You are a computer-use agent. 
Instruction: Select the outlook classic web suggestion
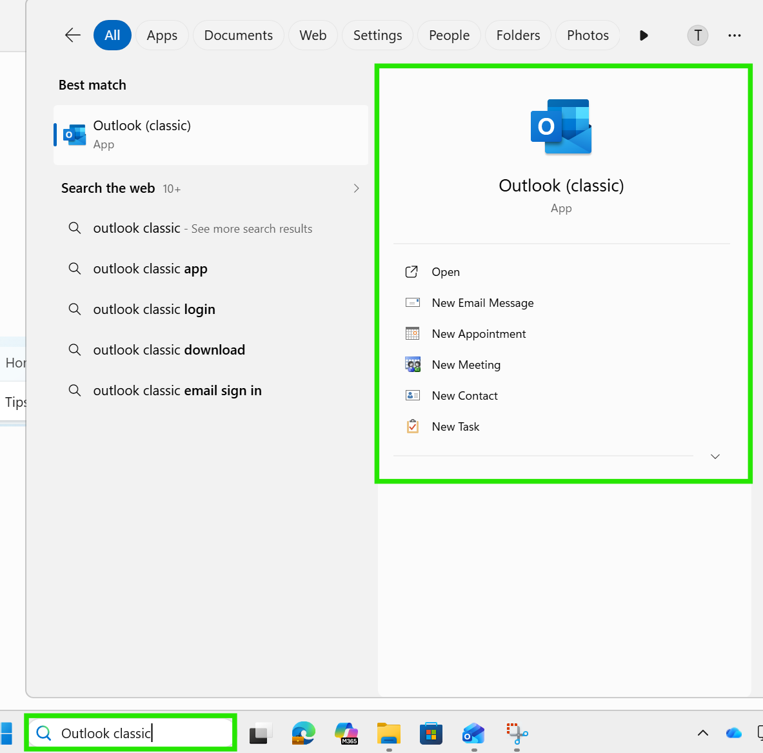tap(211, 228)
